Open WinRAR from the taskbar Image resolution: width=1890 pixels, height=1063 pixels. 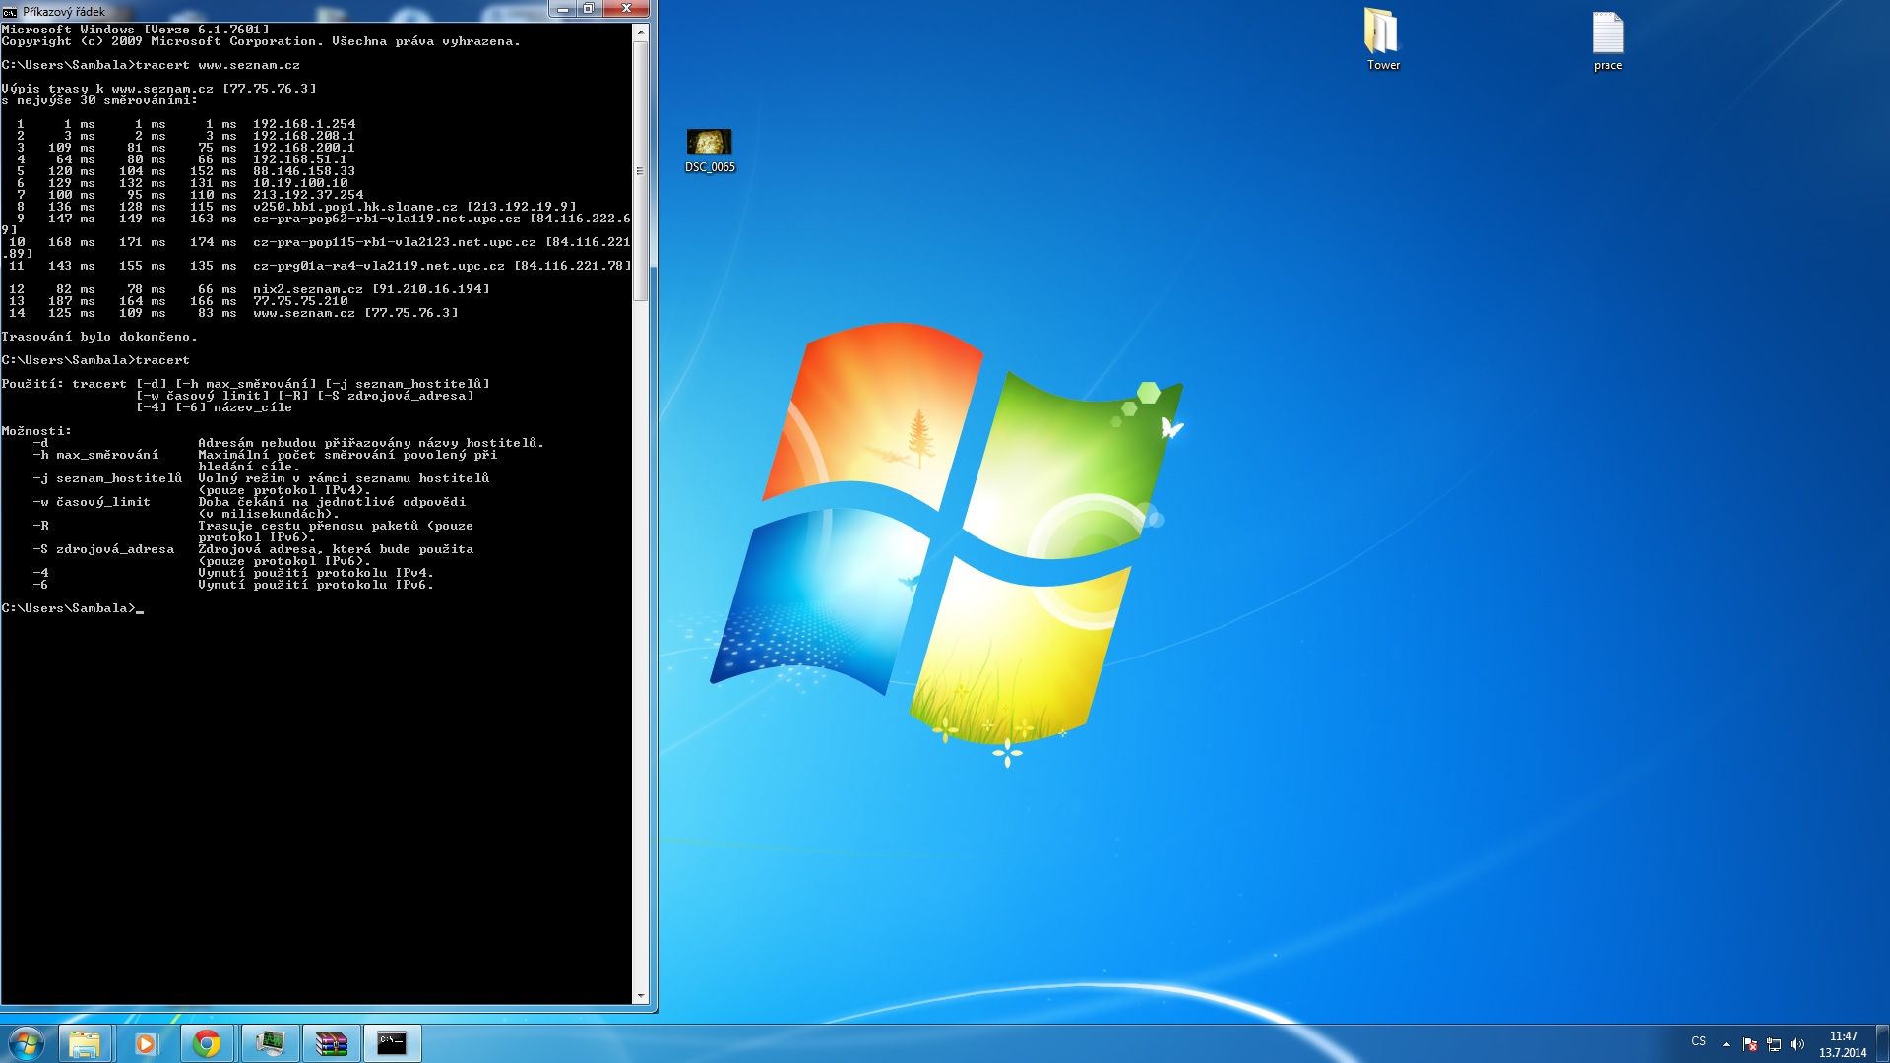point(331,1043)
